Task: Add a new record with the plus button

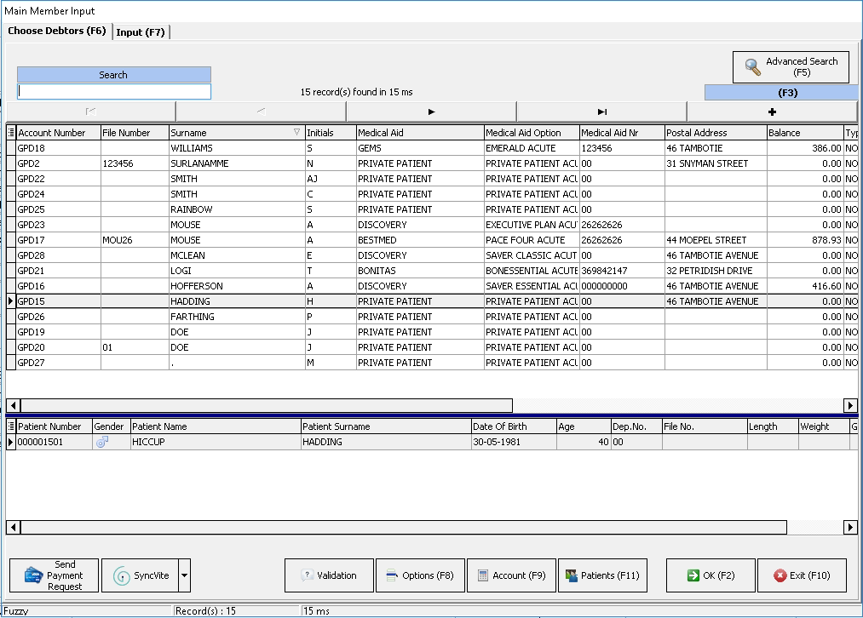Action: 772,112
